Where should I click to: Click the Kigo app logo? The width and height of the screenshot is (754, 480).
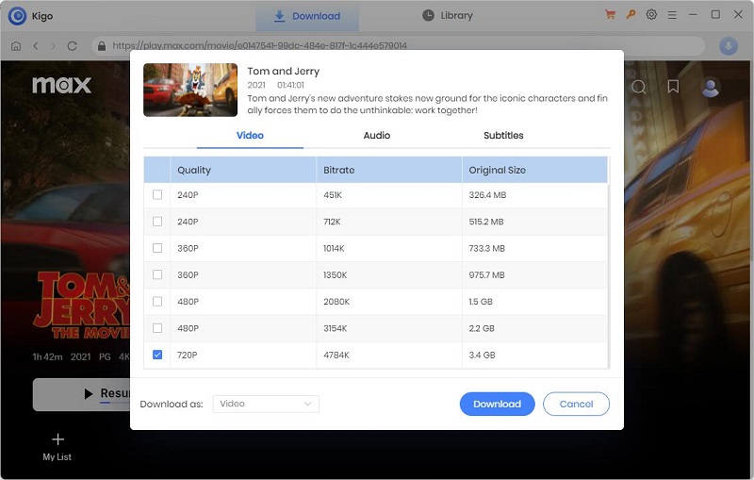(17, 16)
